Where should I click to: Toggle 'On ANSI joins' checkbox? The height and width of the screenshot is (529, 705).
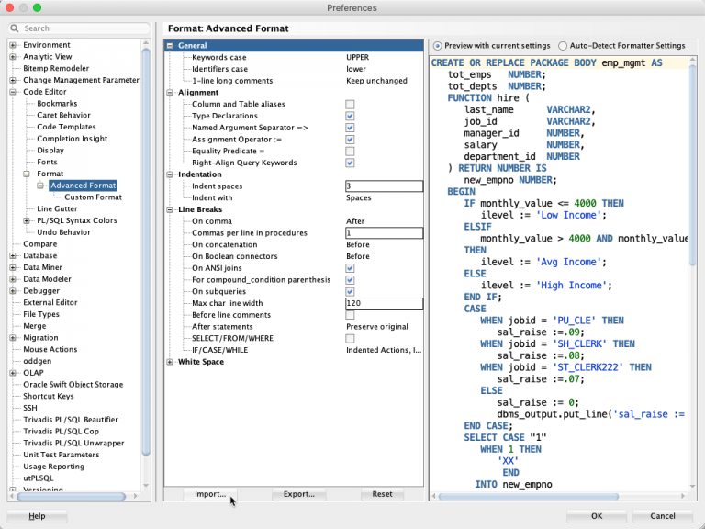[350, 268]
